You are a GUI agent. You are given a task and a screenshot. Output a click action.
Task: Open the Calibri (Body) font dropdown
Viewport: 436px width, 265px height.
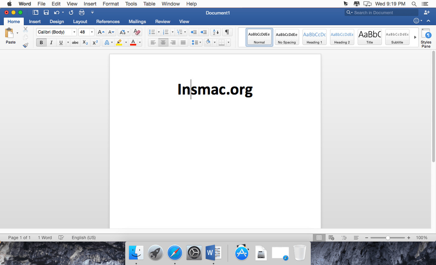coord(74,32)
